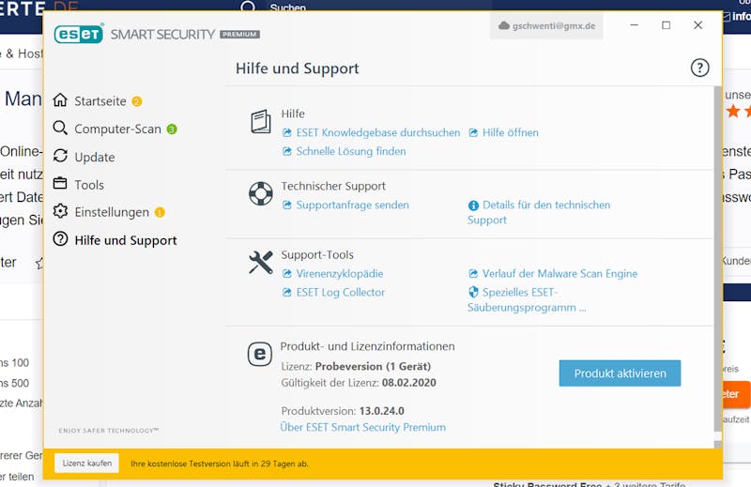This screenshot has width=751, height=487.
Task: Click the Hilfe öffnen link
Action: click(511, 132)
